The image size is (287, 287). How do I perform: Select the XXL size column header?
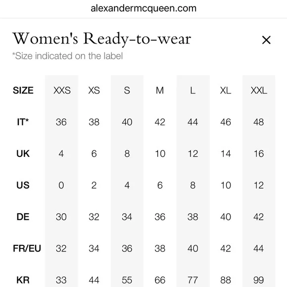pyautogui.click(x=259, y=91)
